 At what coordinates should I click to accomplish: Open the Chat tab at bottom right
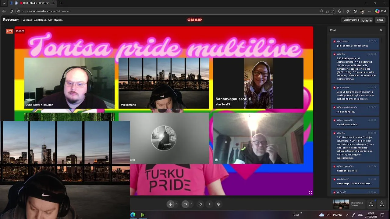click(x=371, y=204)
